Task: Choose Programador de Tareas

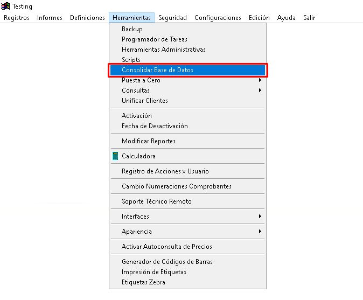Action: [x=155, y=39]
